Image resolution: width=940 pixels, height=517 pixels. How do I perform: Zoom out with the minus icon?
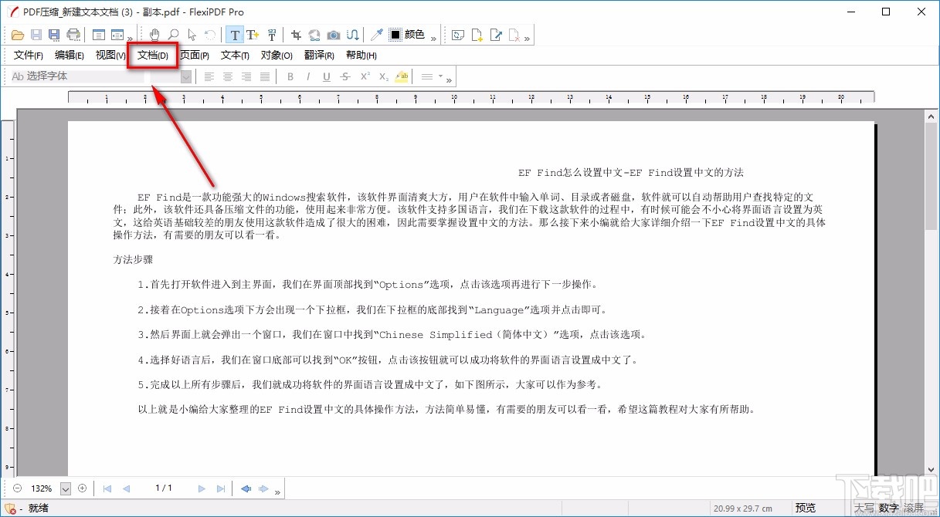pos(17,488)
